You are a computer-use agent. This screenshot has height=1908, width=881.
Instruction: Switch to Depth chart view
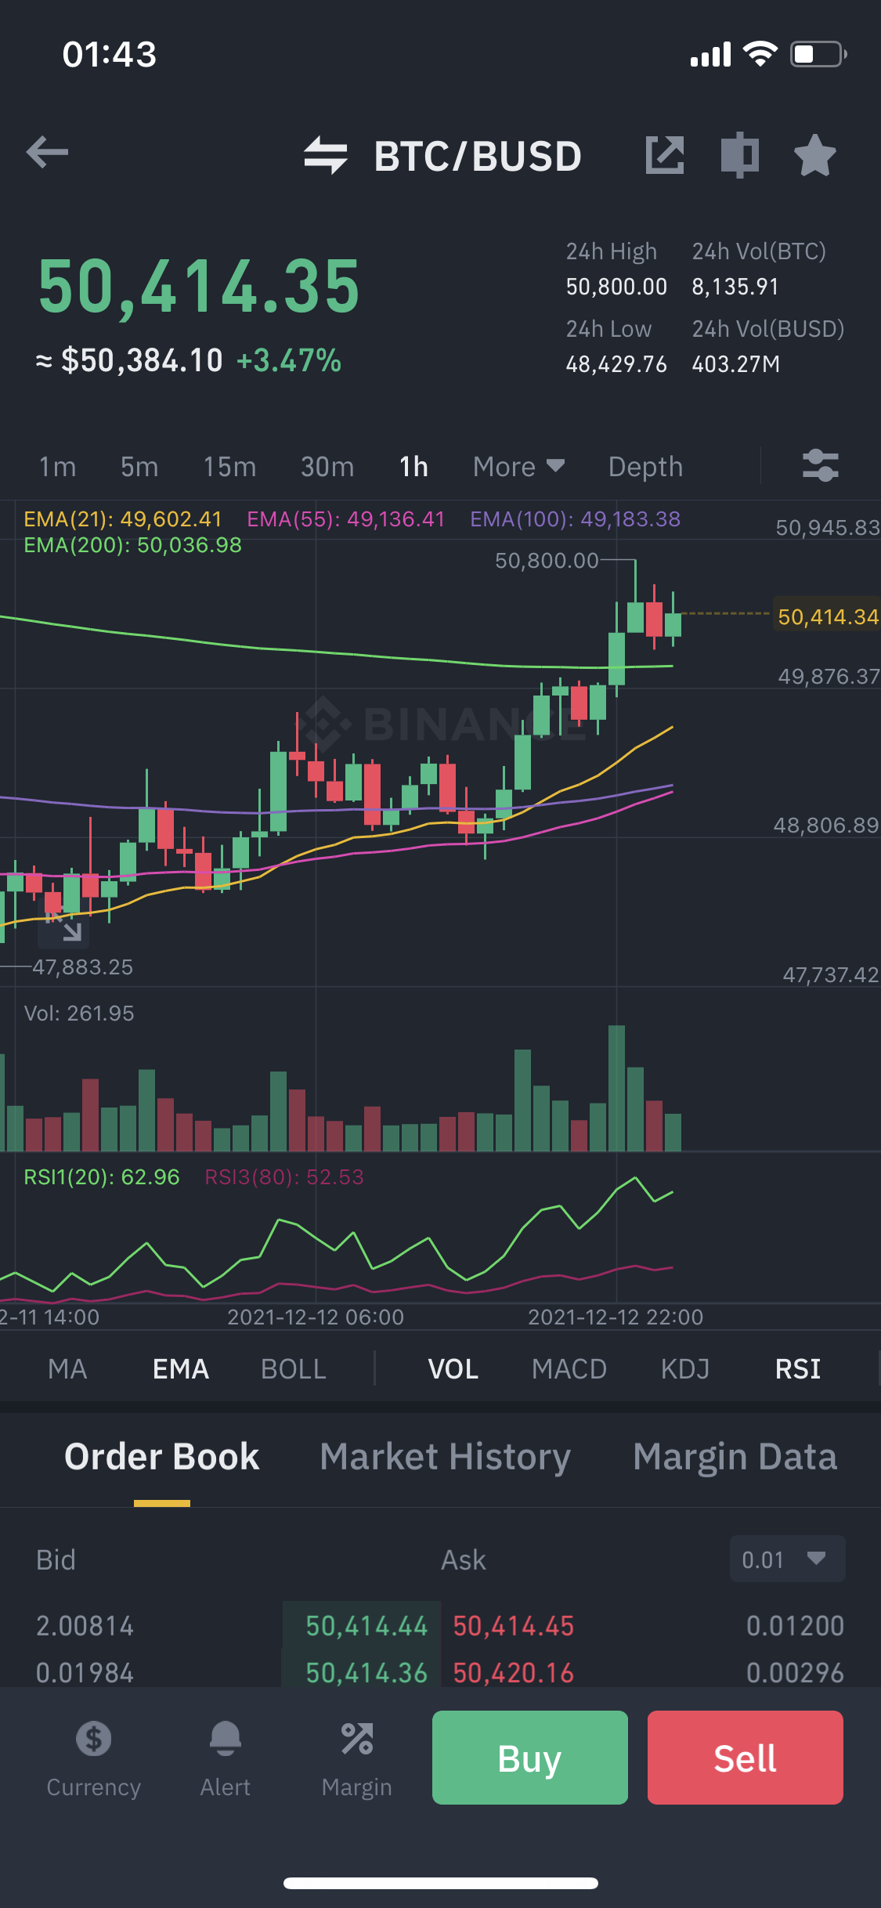[x=645, y=467]
